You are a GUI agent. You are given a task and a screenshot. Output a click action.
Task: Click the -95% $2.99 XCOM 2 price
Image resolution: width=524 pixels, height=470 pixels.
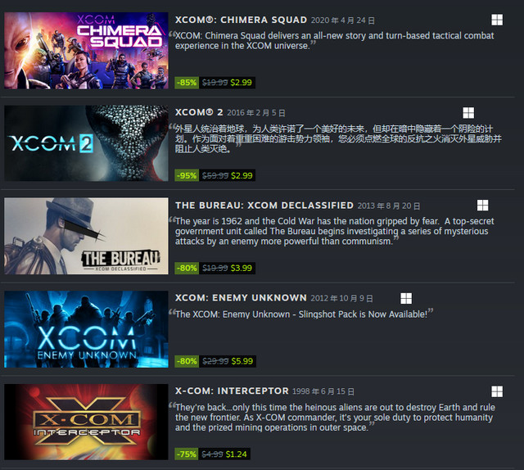215,175
